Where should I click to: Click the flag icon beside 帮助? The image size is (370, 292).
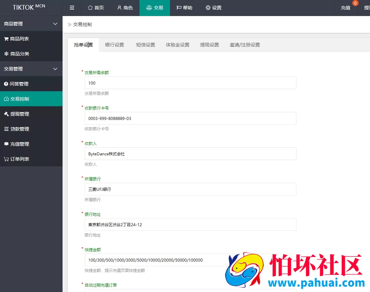coord(179,8)
